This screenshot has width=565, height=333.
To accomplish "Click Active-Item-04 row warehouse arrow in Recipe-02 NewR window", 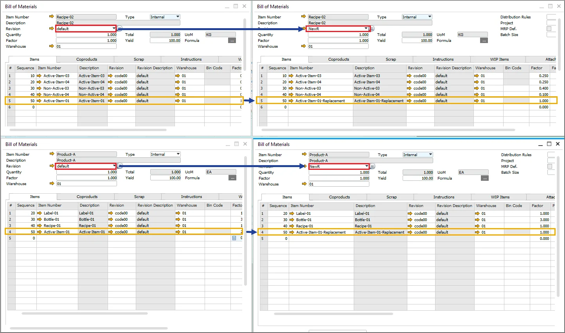I will point(477,82).
